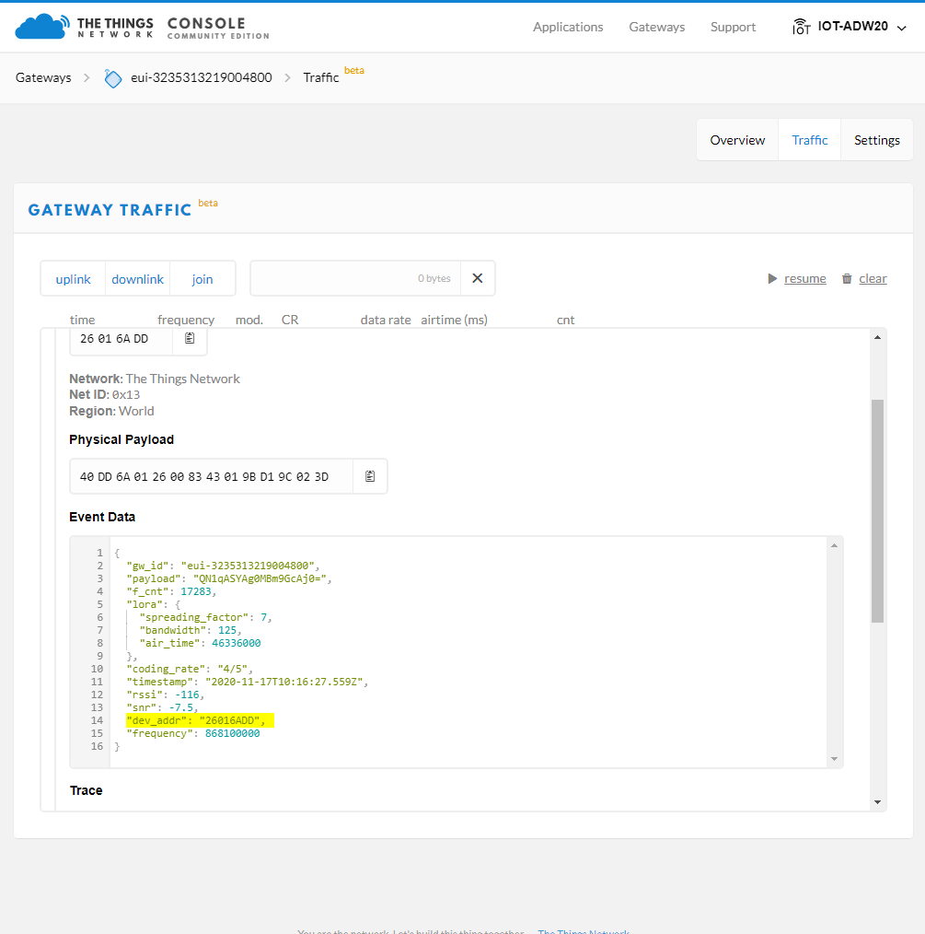
Task: Click the time column header
Action: point(82,320)
